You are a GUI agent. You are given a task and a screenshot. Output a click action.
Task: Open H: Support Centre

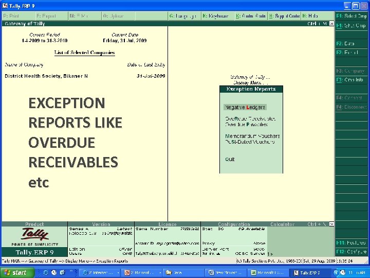[x=284, y=16]
